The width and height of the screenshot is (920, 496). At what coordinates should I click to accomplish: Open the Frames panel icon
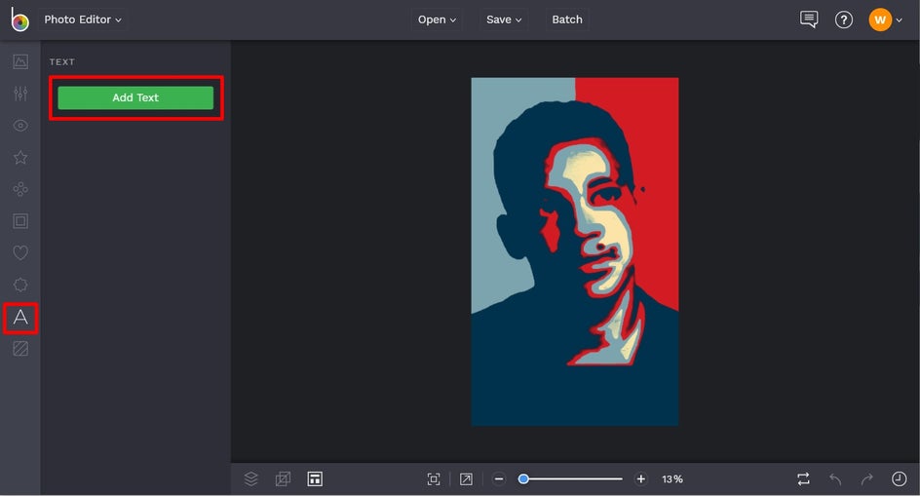20,221
